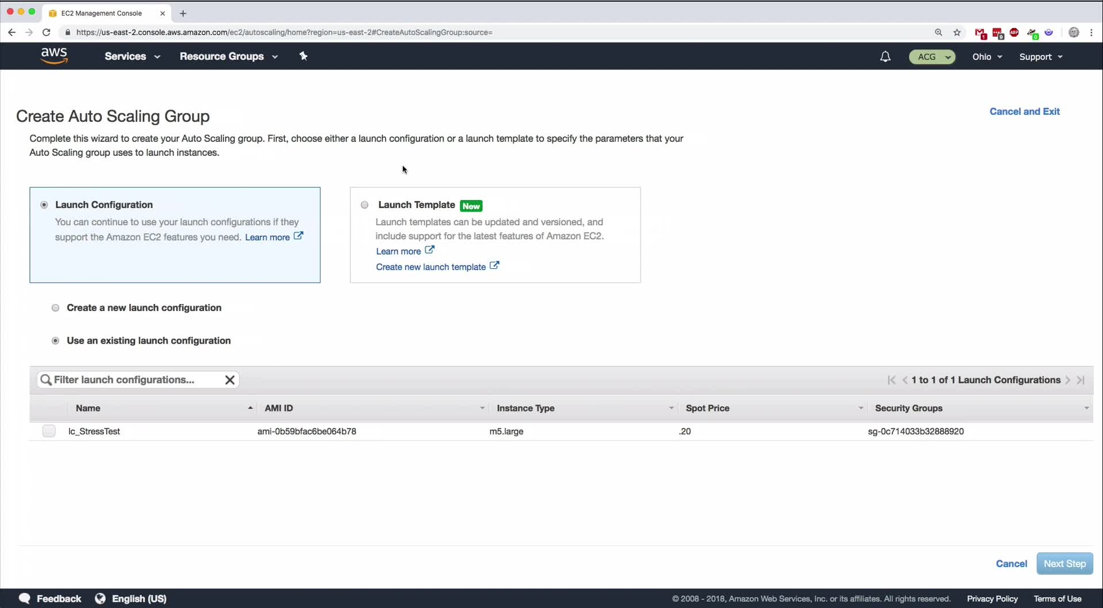This screenshot has height=608, width=1103.
Task: Click the AMI ID ami-0b59bfac6be064b78
Action: [x=307, y=431]
